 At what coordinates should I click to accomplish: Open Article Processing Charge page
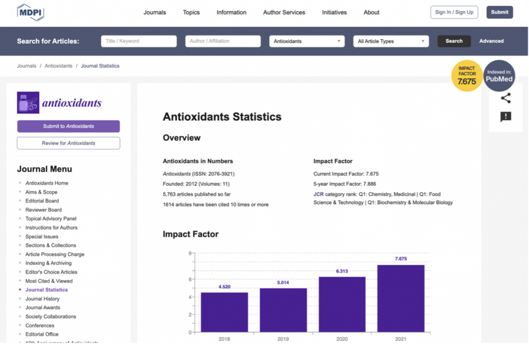coord(55,254)
